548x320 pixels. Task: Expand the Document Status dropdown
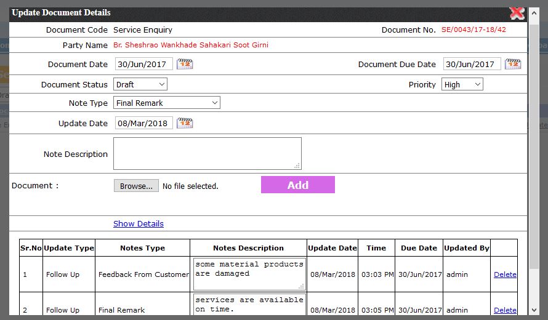pos(140,84)
